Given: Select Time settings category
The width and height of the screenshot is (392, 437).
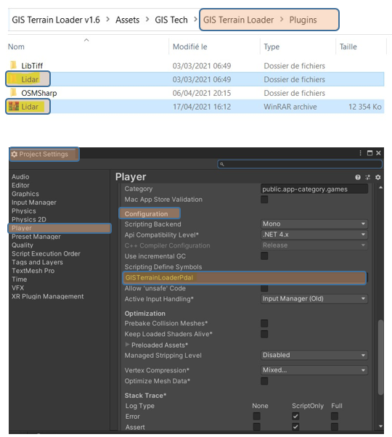Looking at the screenshot, I should (19, 279).
